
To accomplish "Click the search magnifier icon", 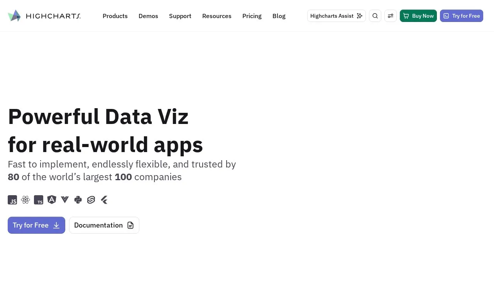I will coord(375,16).
